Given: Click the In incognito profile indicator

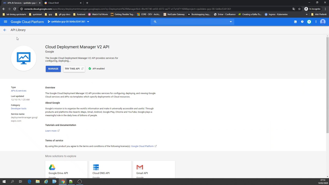Looking at the screenshot, I should (x=313, y=9).
